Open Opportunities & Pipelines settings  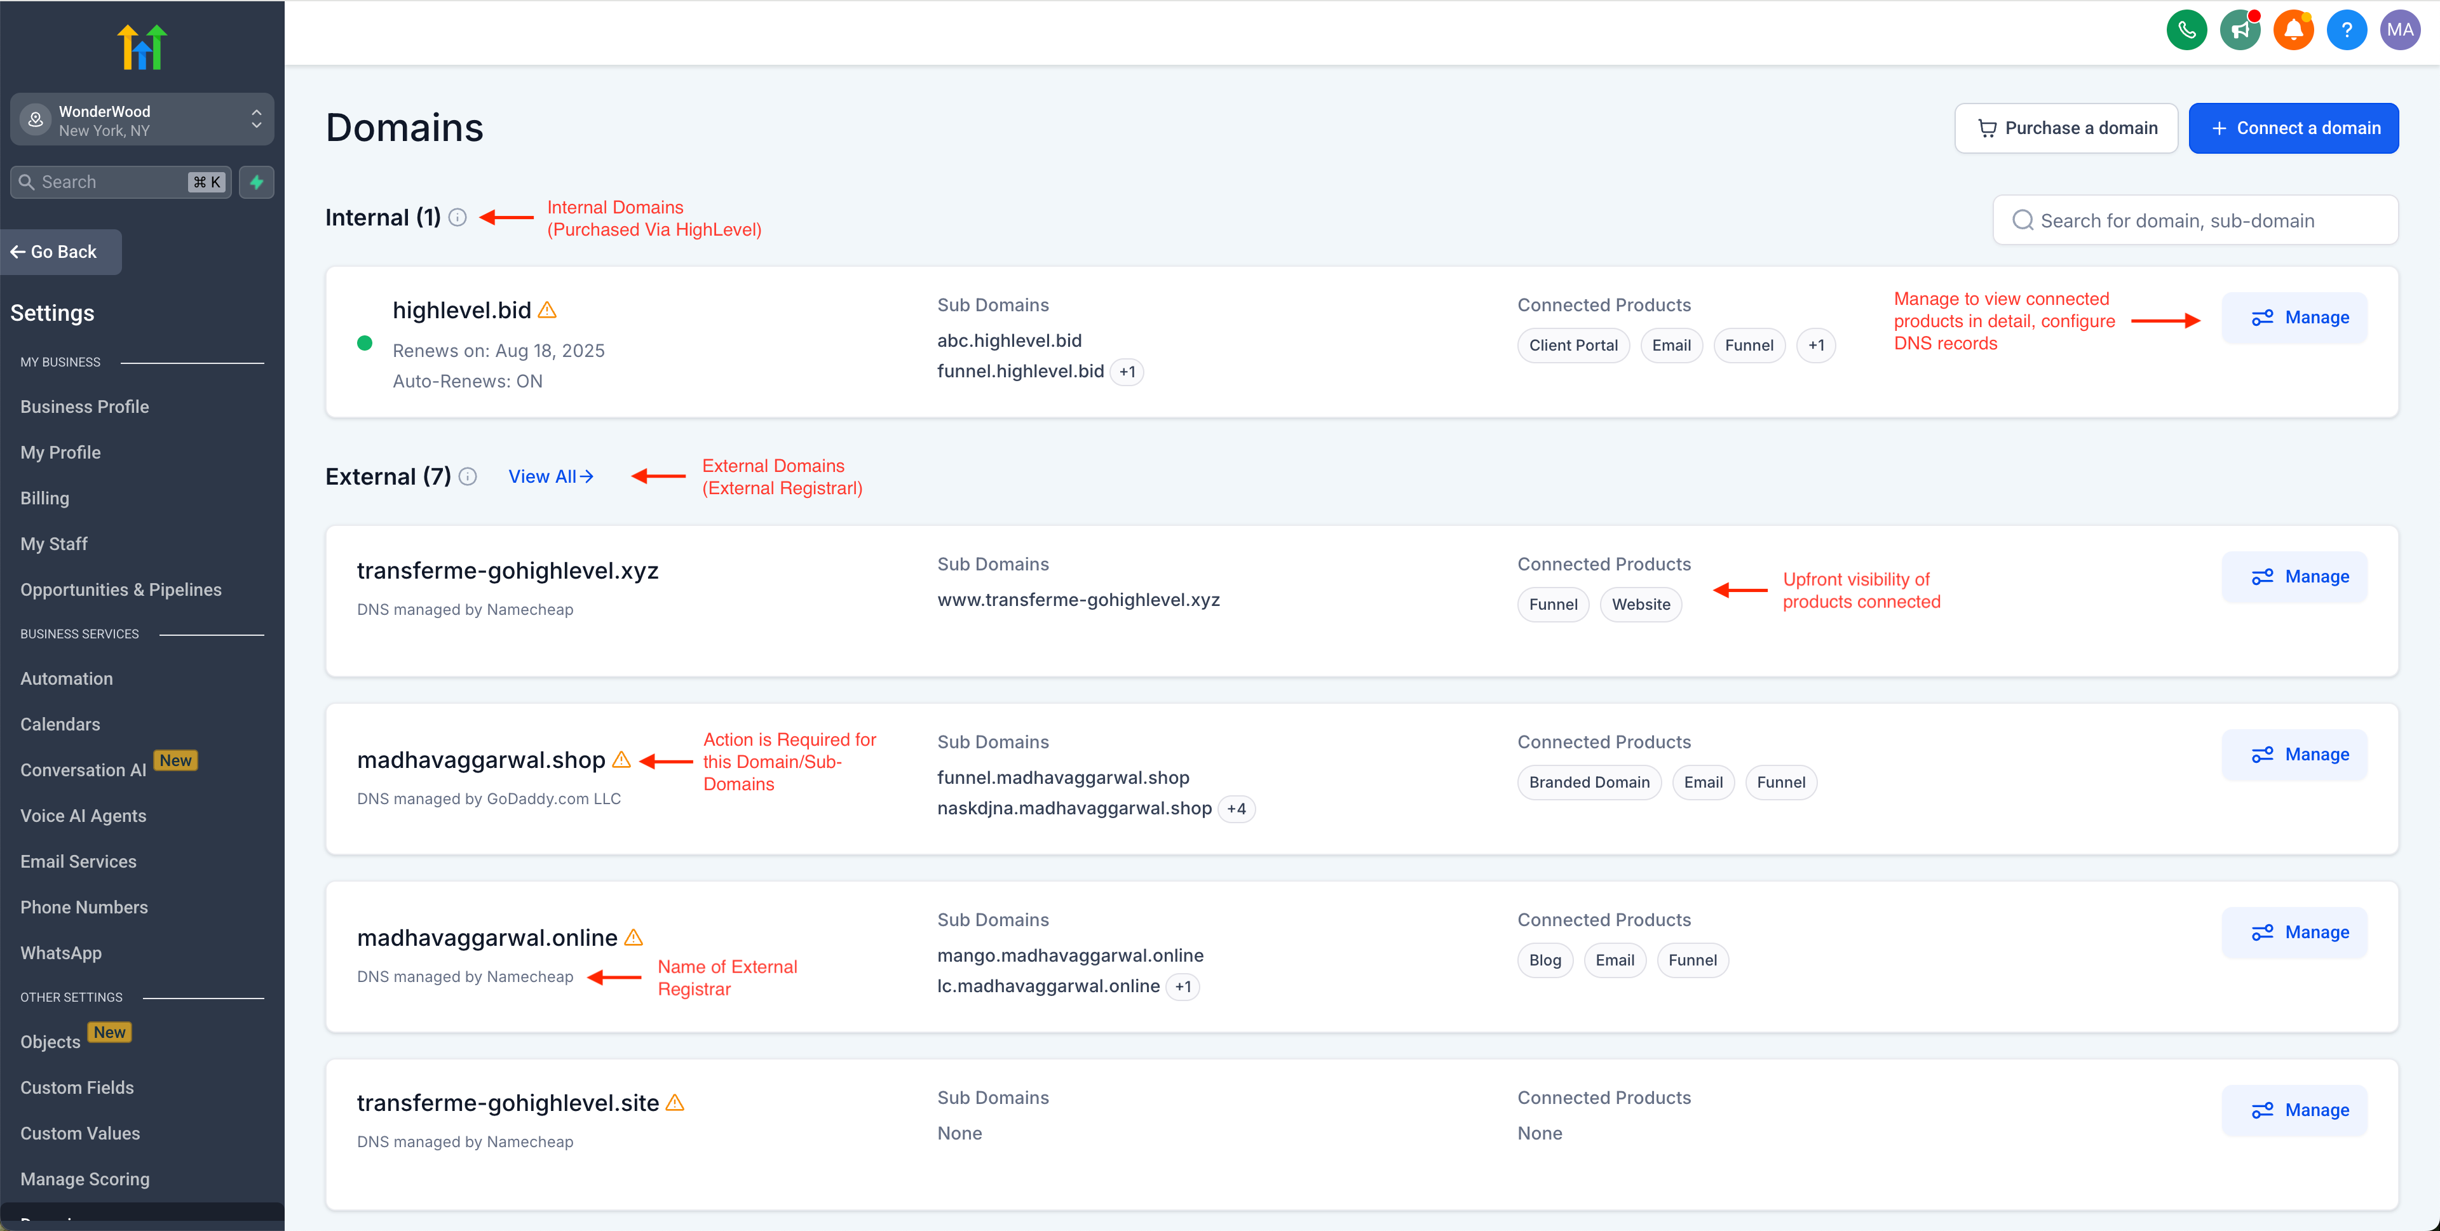coord(121,590)
